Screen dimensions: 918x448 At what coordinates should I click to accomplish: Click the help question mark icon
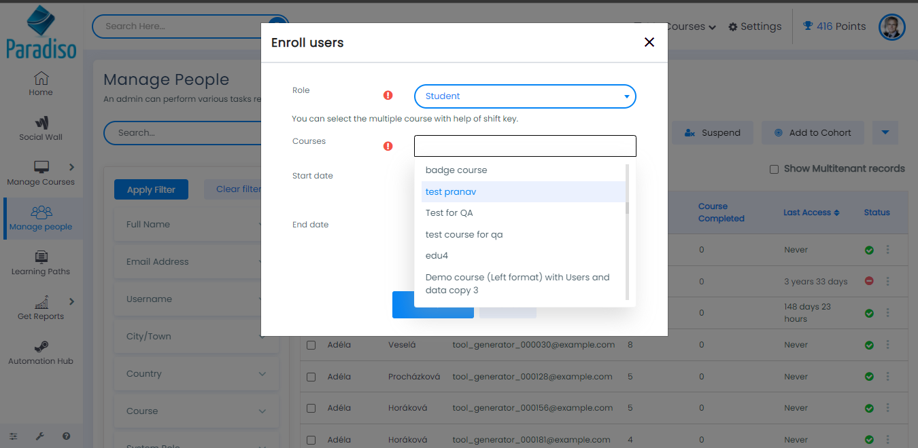[x=66, y=436]
